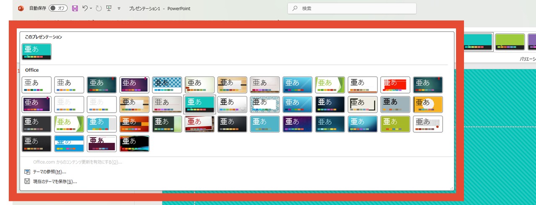Toggle the 自動保存 (AutoSave) switch
Image resolution: width=536 pixels, height=205 pixels.
point(58,8)
